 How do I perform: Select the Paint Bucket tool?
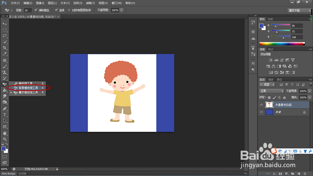5,91
